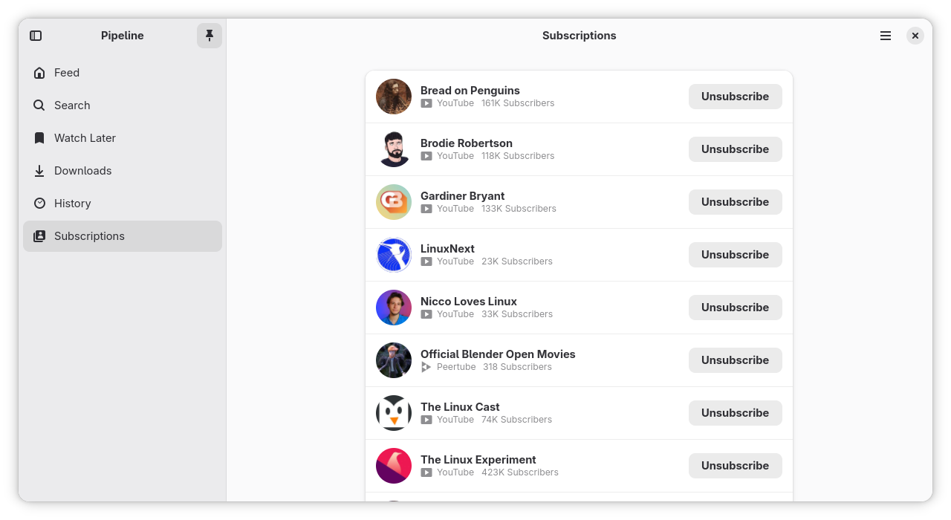951x520 pixels.
Task: Click Brodie Robertson's avatar
Action: click(394, 149)
